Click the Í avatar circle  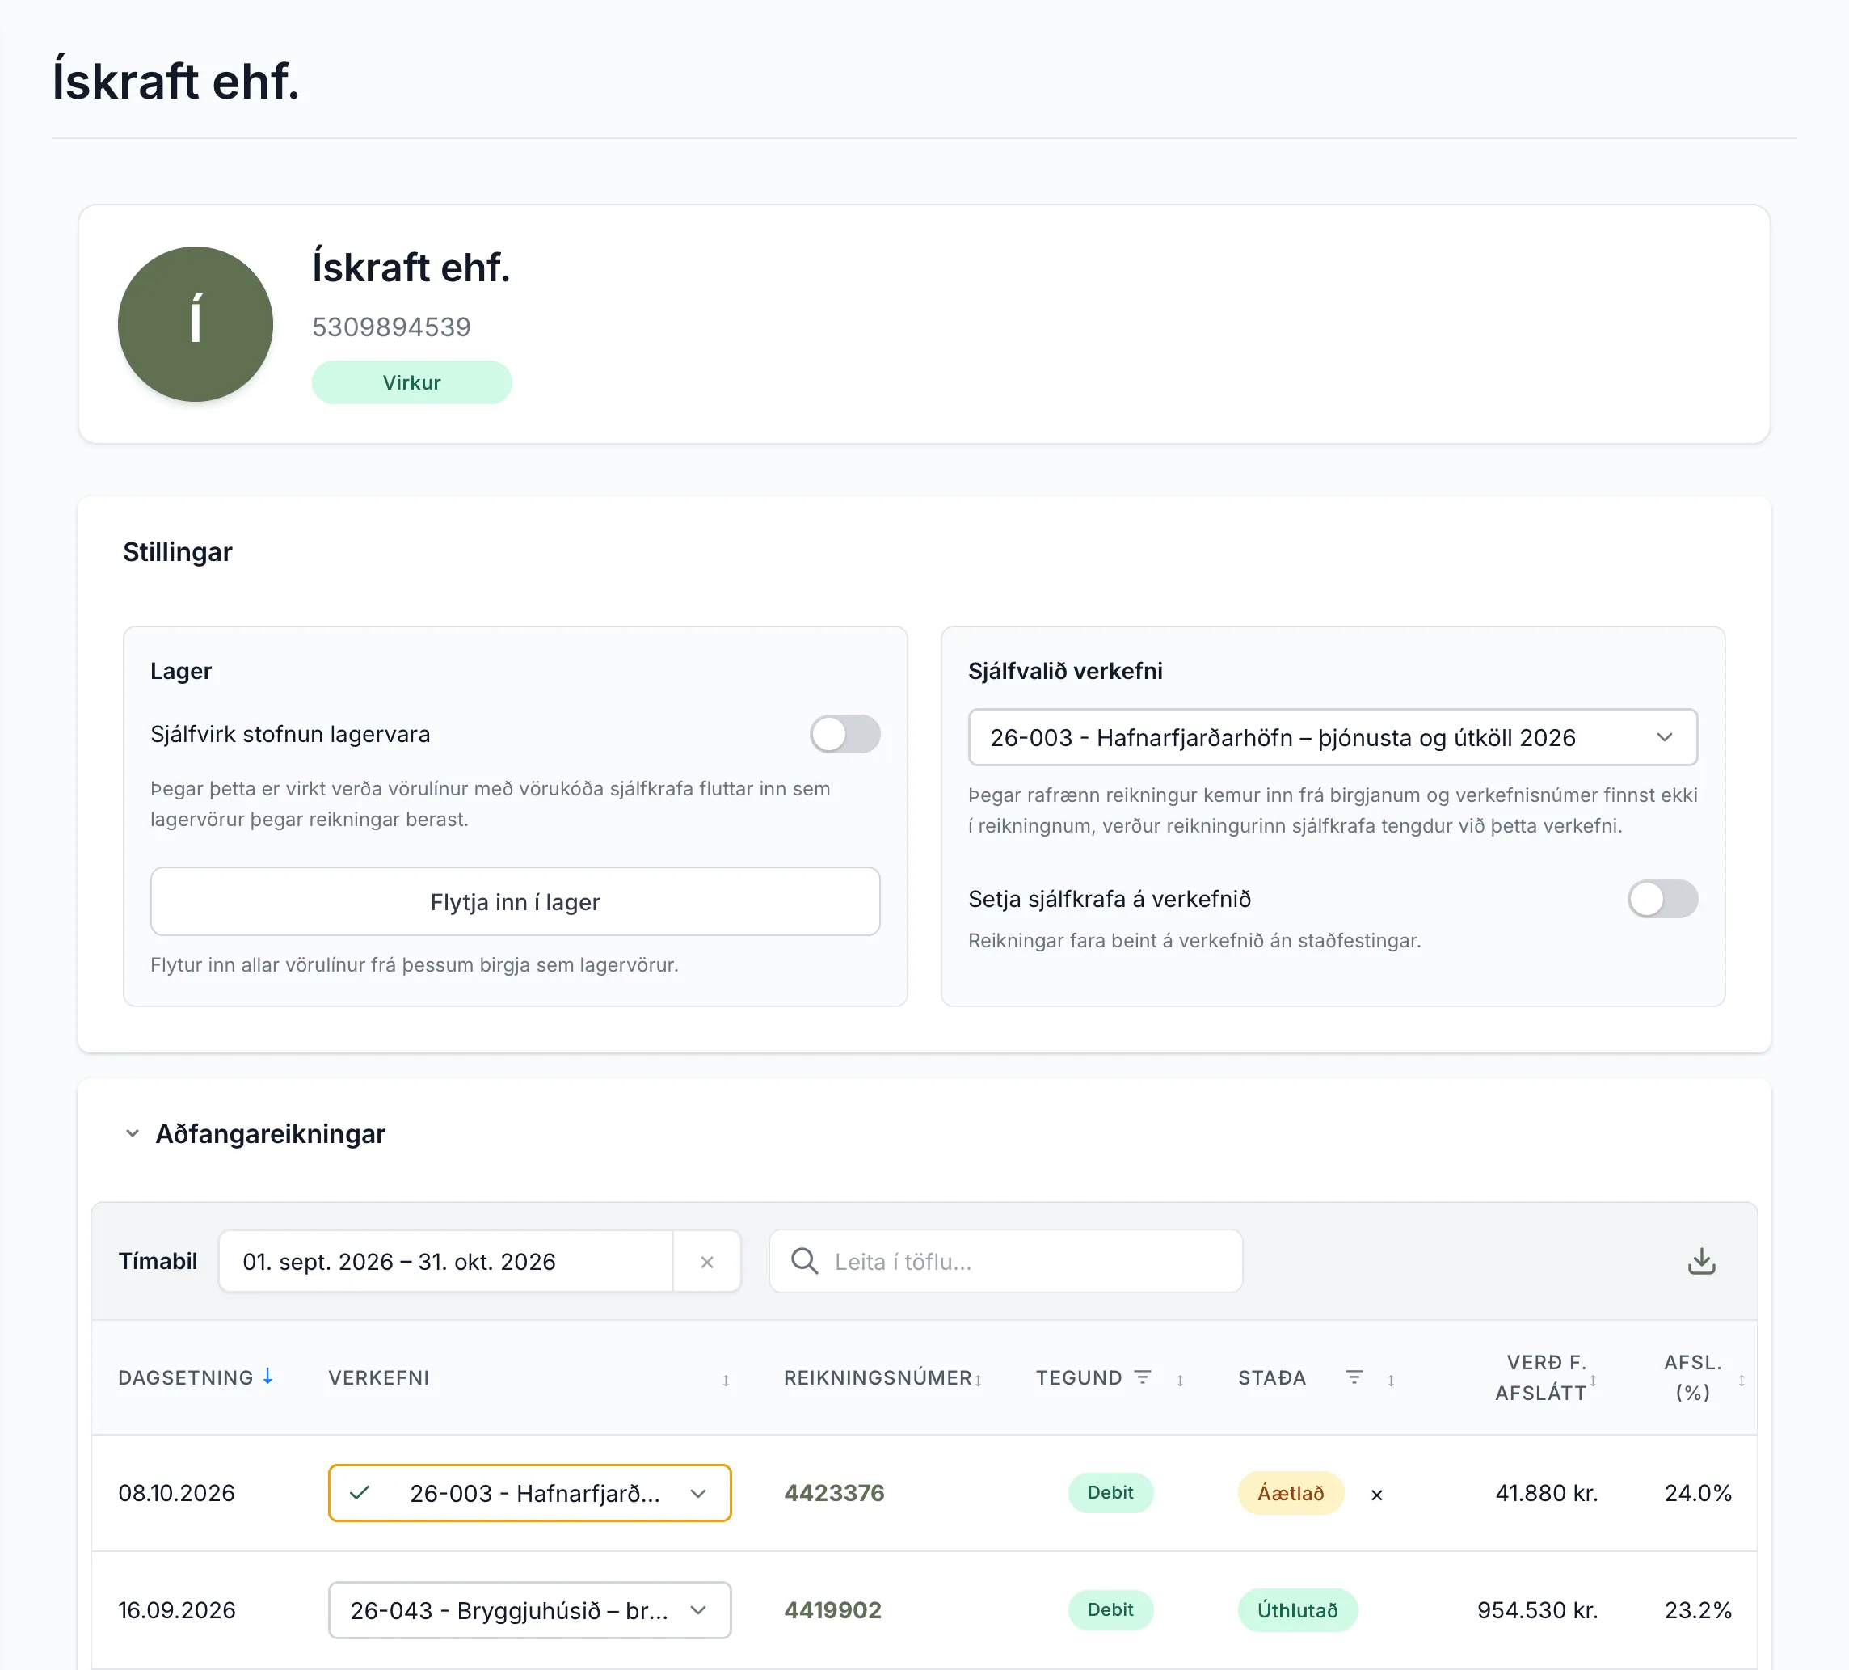[196, 323]
